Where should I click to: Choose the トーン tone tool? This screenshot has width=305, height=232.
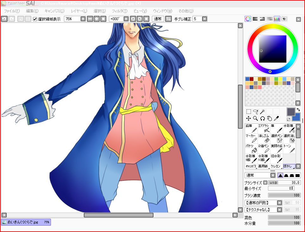pyautogui.click(x=289, y=149)
